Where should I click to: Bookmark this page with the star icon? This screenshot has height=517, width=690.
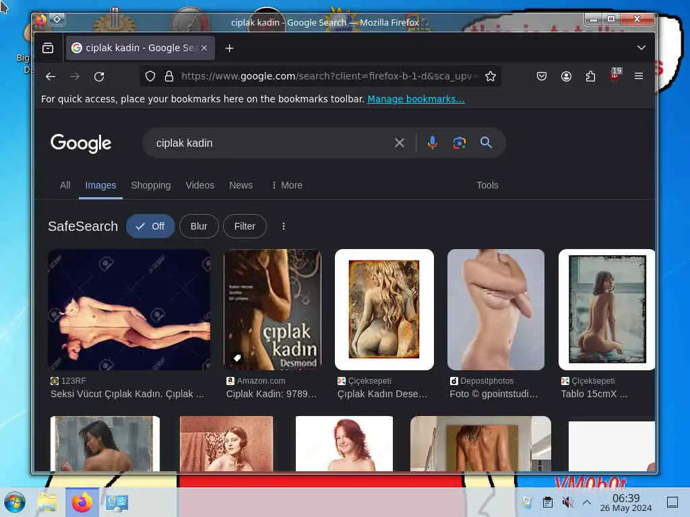(491, 77)
